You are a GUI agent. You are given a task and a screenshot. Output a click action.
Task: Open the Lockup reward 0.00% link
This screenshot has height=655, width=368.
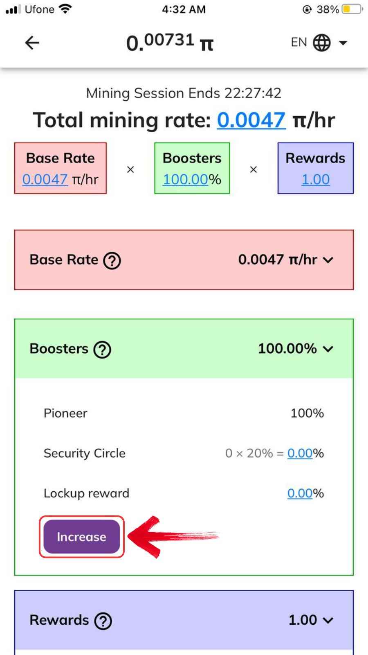tap(300, 493)
